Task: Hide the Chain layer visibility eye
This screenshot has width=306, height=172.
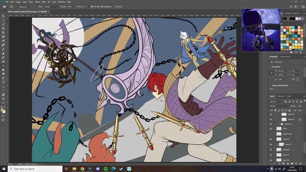Action: pyautogui.click(x=271, y=129)
